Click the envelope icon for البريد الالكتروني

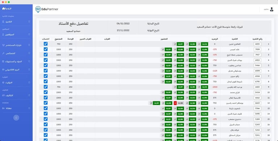pos(3,70)
